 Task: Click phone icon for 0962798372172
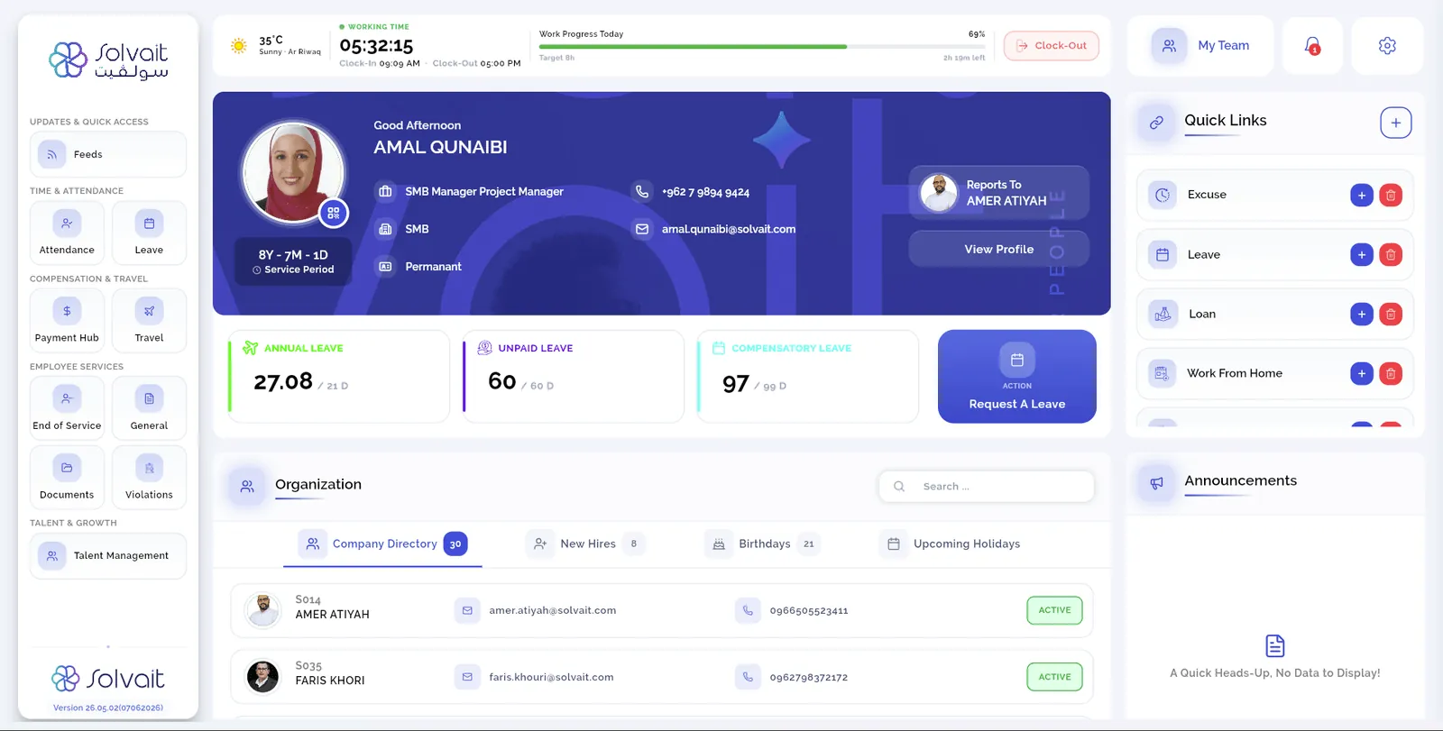pyautogui.click(x=748, y=677)
